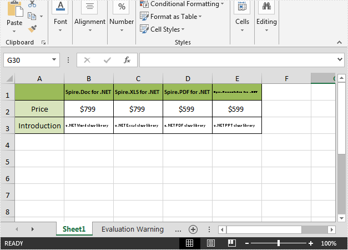Image resolution: width=348 pixels, height=250 pixels.
Task: Open the Name Box dropdown arrow
Action: 54,59
